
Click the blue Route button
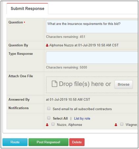[15, 142]
